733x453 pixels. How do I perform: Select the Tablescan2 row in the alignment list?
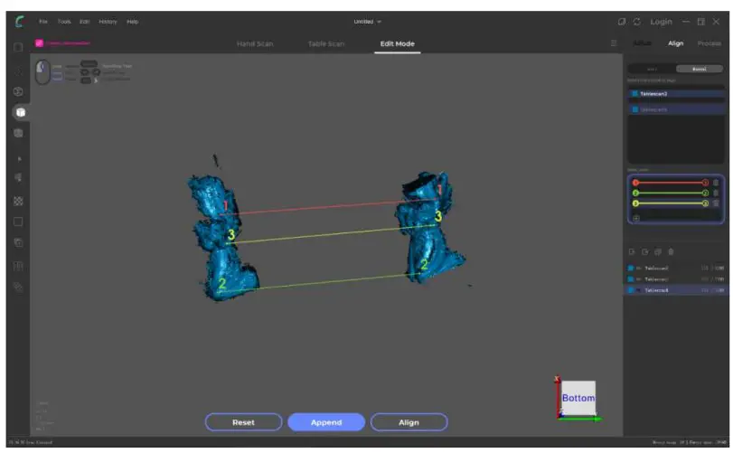pyautogui.click(x=676, y=93)
